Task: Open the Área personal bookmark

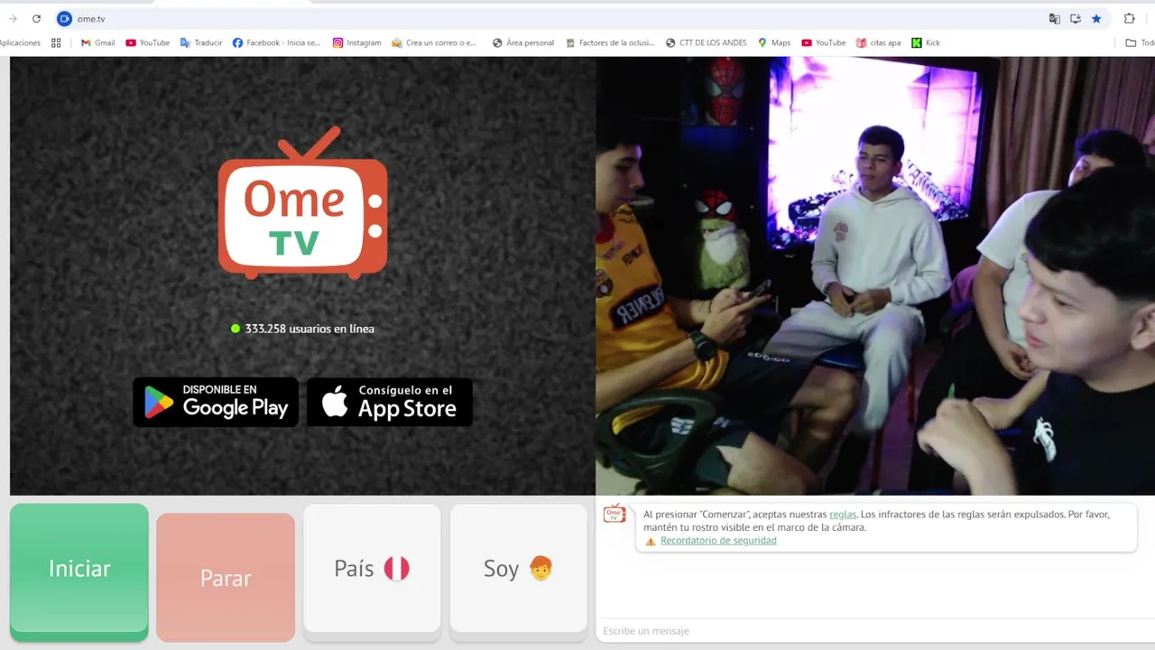Action: click(x=523, y=42)
